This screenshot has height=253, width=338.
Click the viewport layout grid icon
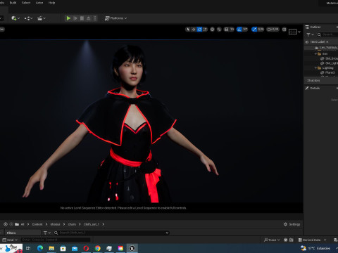tap(284, 30)
